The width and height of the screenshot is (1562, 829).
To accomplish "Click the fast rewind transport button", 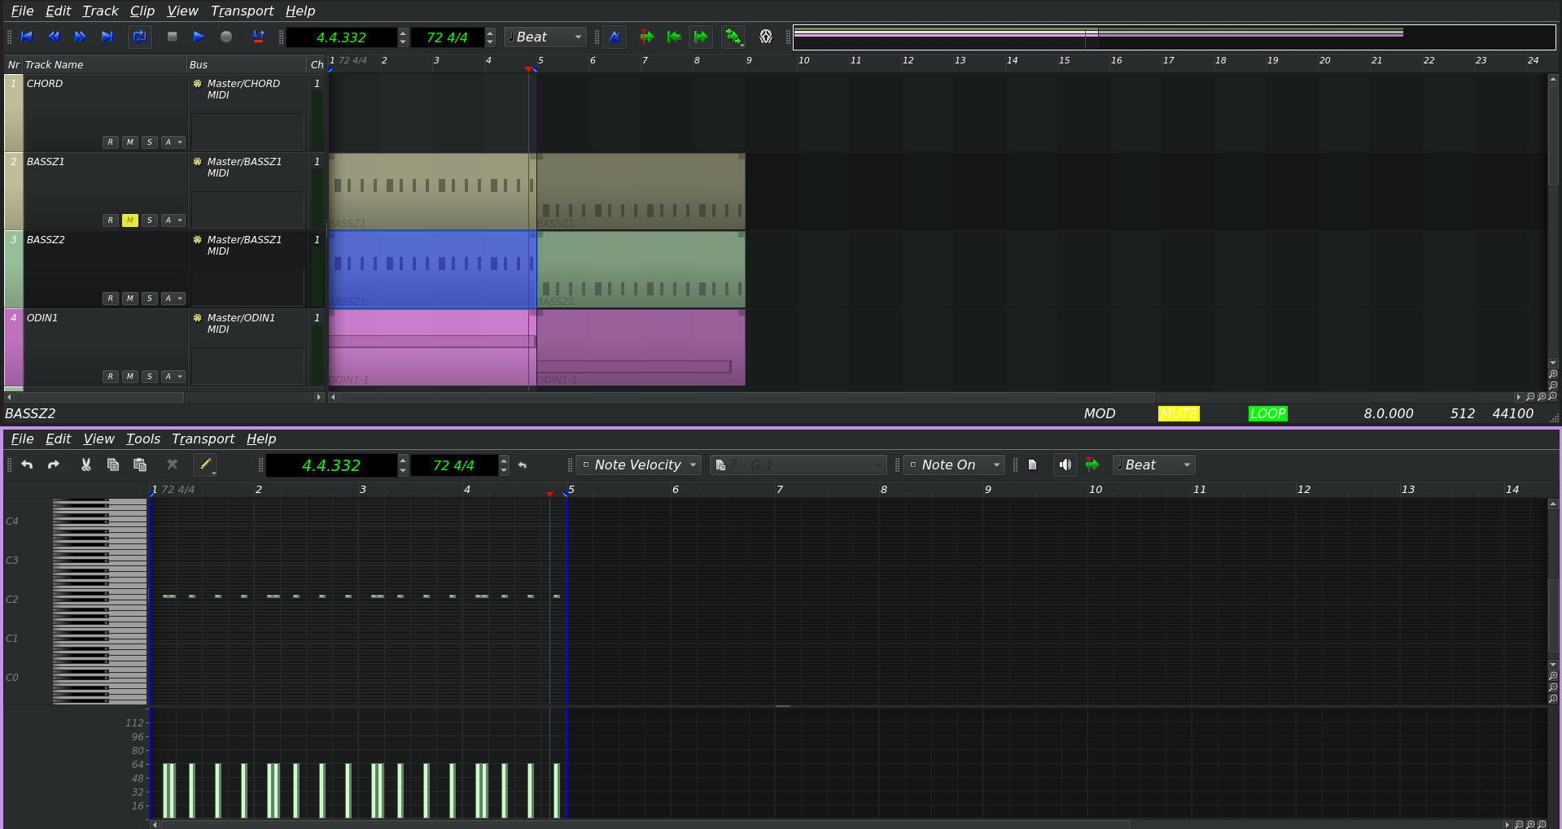I will point(54,37).
